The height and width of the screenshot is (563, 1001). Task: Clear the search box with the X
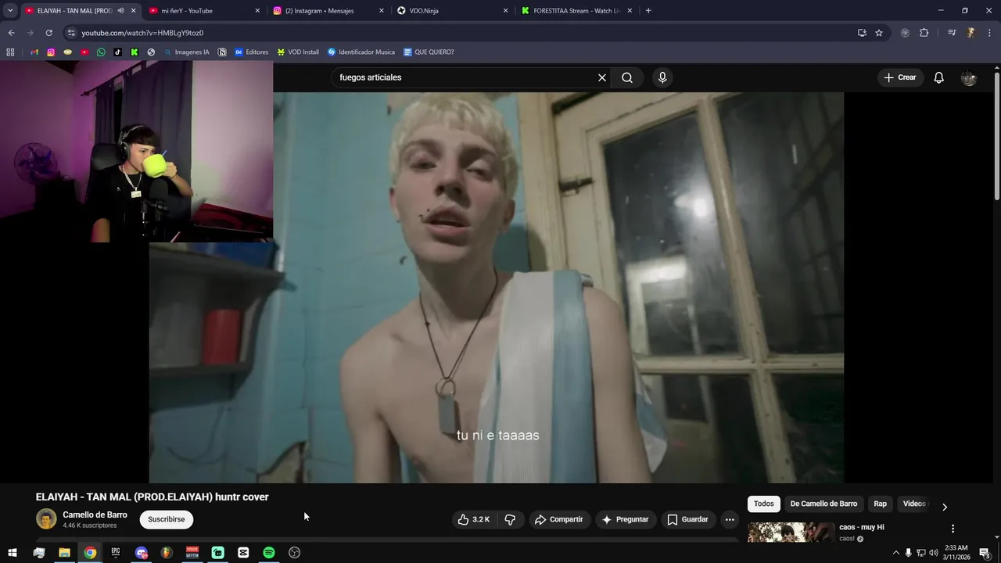coord(602,77)
